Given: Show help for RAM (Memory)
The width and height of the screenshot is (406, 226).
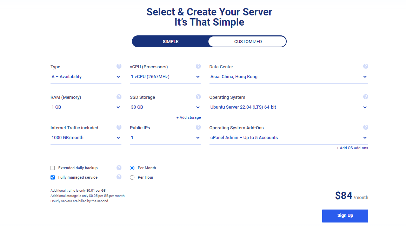Looking at the screenshot, I should pos(119,97).
